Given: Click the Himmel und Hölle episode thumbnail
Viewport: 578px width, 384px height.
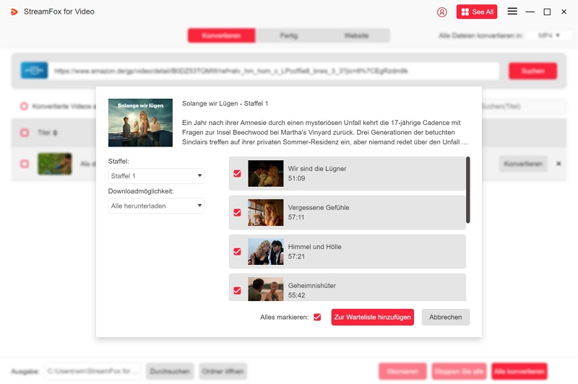Looking at the screenshot, I should pyautogui.click(x=265, y=252).
